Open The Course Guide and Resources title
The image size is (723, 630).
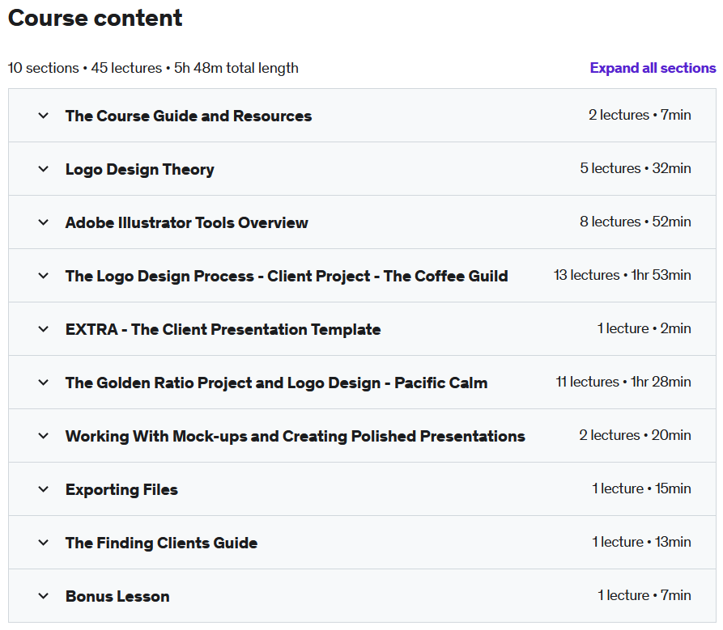(189, 116)
